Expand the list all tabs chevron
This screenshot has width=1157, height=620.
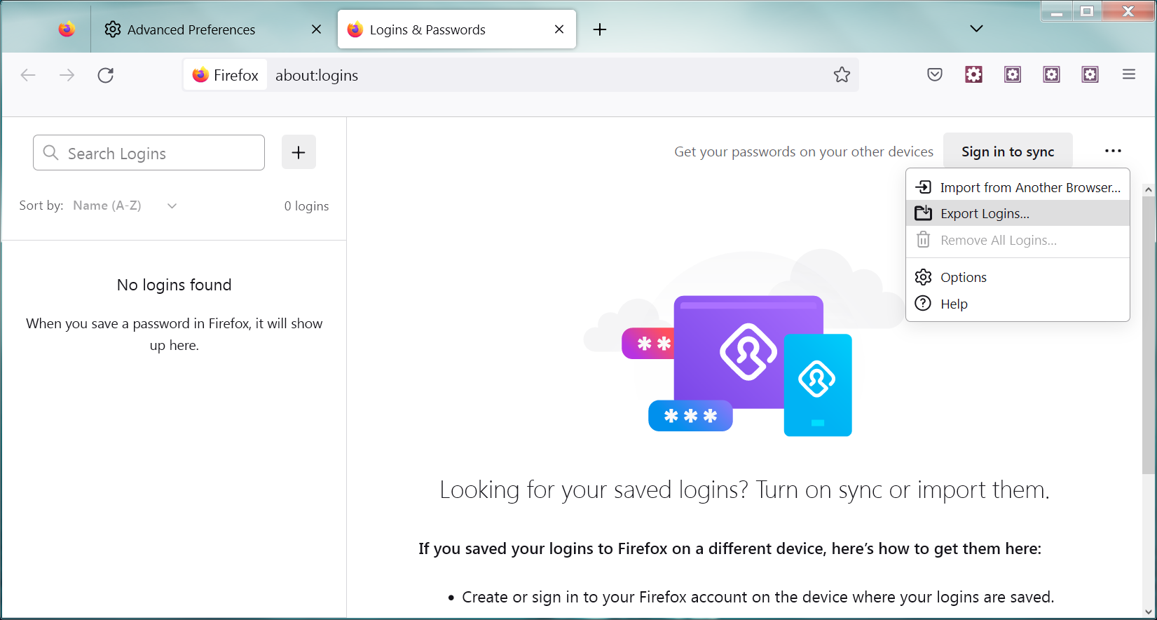(976, 29)
